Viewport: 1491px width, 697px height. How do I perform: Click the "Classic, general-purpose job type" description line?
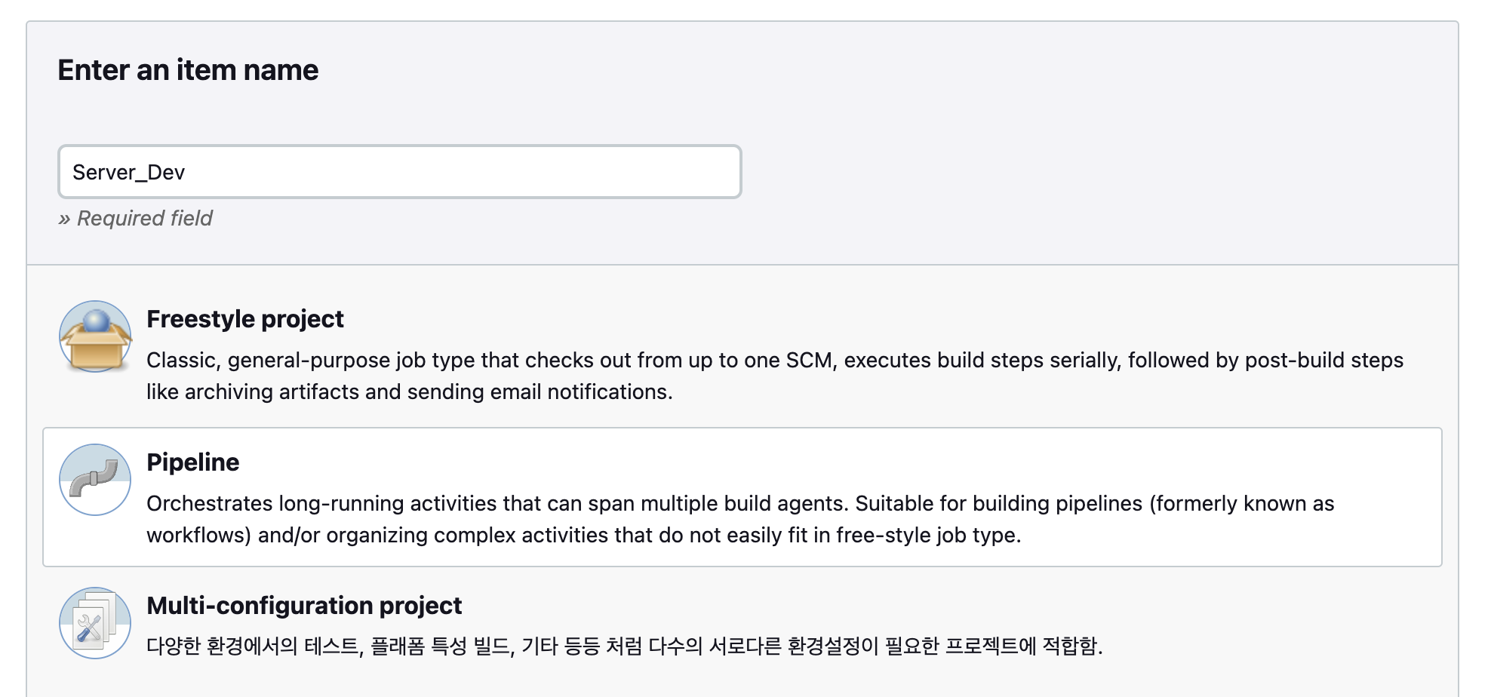(775, 360)
